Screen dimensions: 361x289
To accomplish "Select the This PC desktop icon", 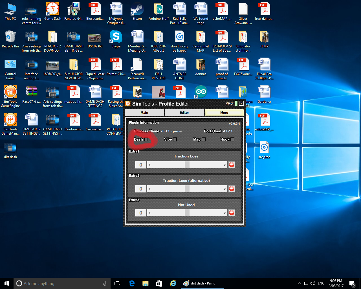I will [10, 12].
